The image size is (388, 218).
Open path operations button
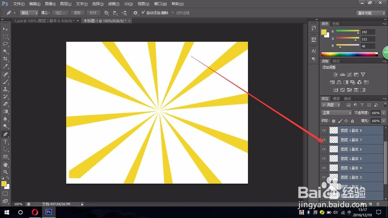(x=106, y=13)
